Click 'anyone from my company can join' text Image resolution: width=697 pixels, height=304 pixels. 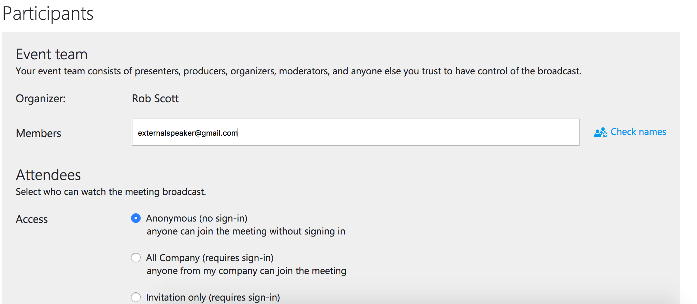tap(246, 271)
